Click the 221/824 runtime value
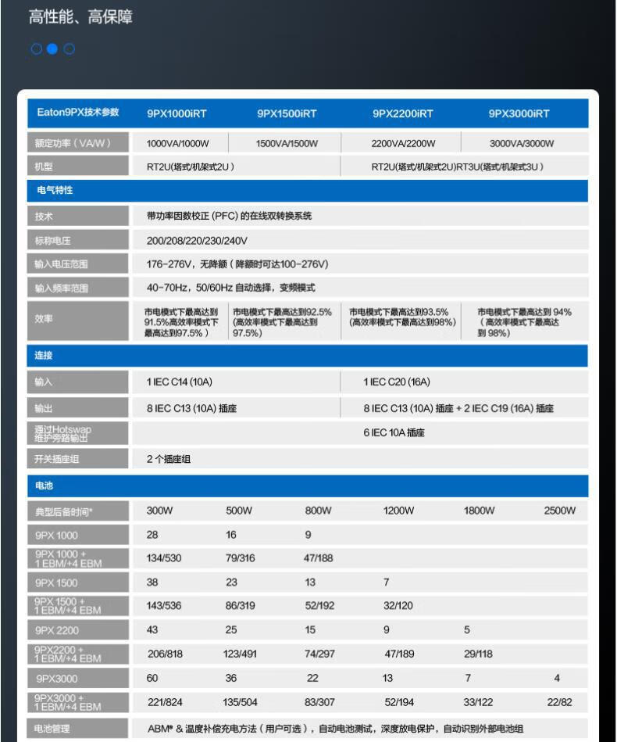The image size is (617, 742). tap(165, 702)
